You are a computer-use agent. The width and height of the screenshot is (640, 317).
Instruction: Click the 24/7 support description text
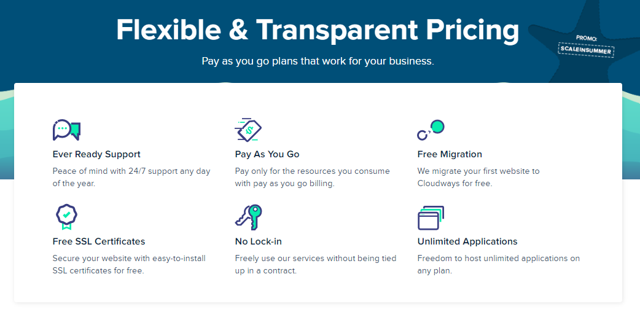click(131, 178)
